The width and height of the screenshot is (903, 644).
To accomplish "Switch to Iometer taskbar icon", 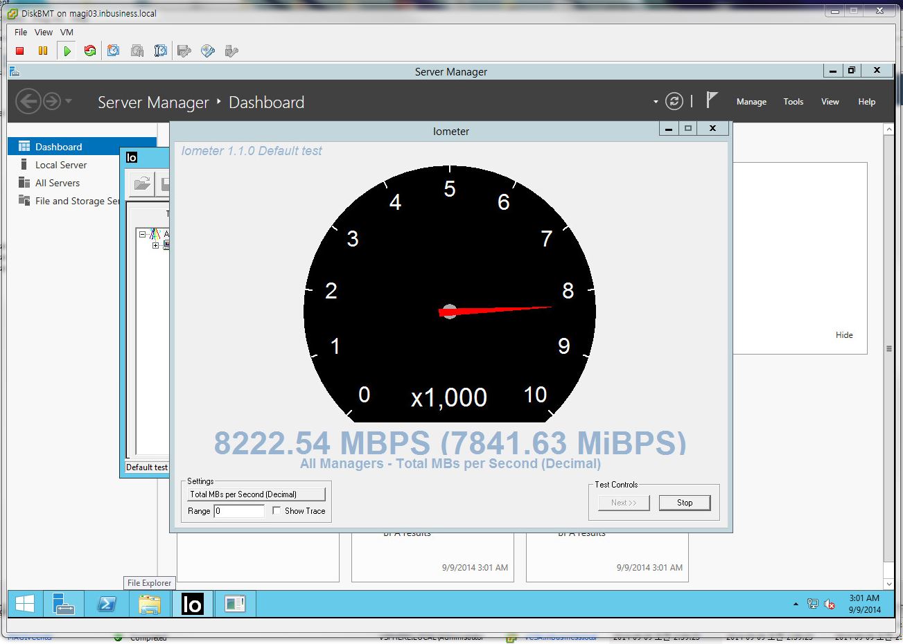I will 192,604.
